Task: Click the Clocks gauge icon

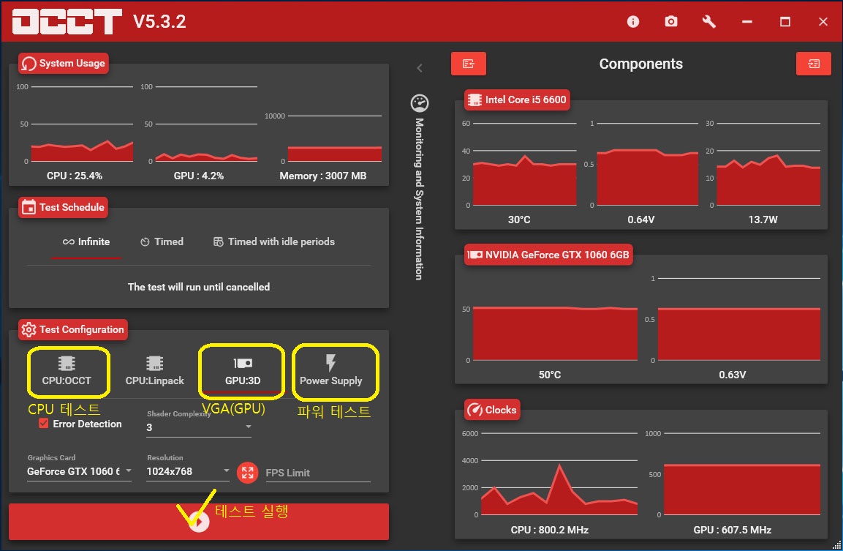Action: click(475, 410)
